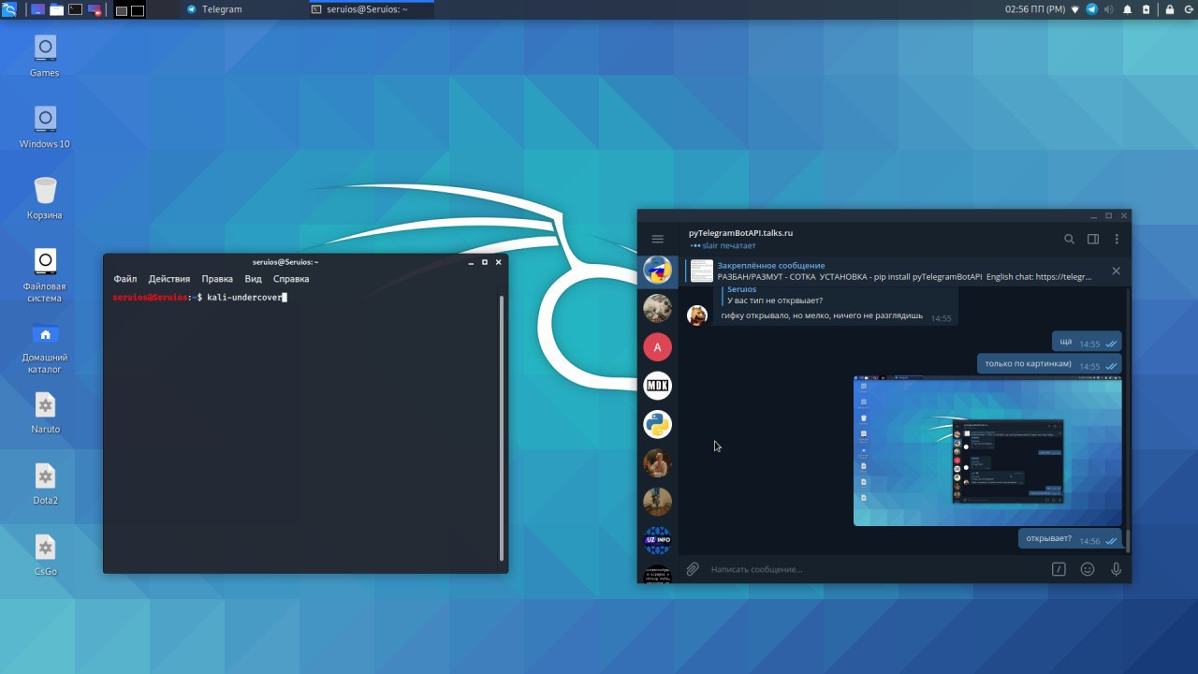The image size is (1198, 674).
Task: Switch to the second workspace
Action: pyautogui.click(x=138, y=10)
